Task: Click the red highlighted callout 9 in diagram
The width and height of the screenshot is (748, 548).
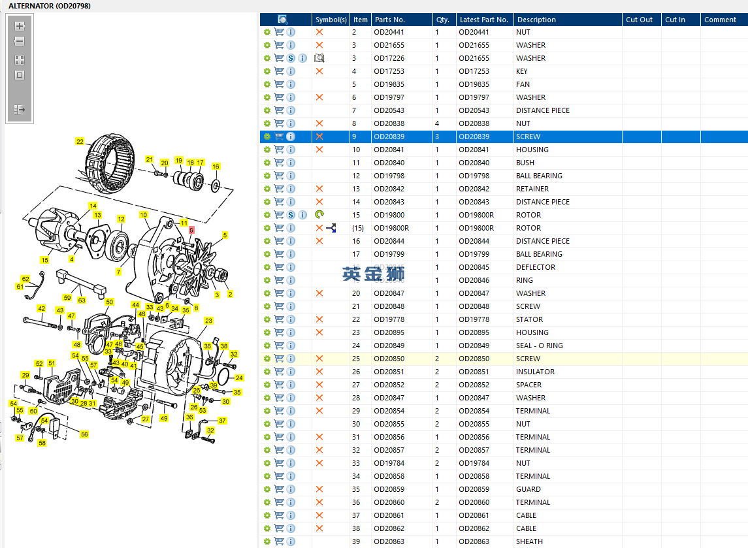Action: pos(191,230)
